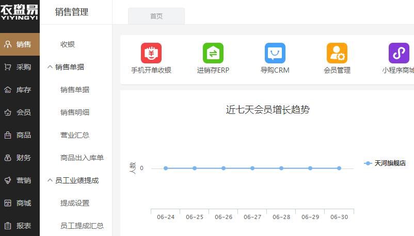Click the 06-24 data point
This screenshot has width=414, height=236.
(x=166, y=168)
